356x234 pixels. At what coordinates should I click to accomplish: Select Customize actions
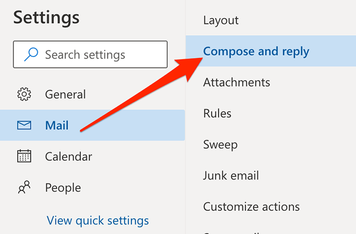tap(251, 206)
